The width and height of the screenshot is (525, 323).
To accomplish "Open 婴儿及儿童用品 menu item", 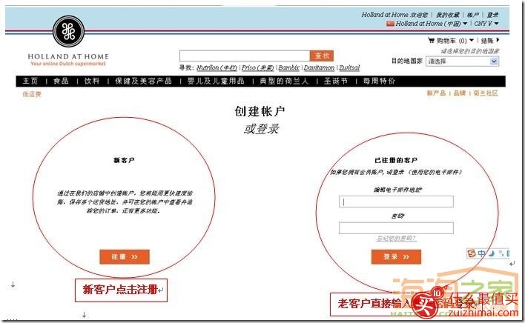I will 216,81.
